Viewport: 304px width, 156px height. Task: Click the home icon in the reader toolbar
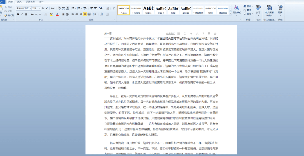point(215,33)
